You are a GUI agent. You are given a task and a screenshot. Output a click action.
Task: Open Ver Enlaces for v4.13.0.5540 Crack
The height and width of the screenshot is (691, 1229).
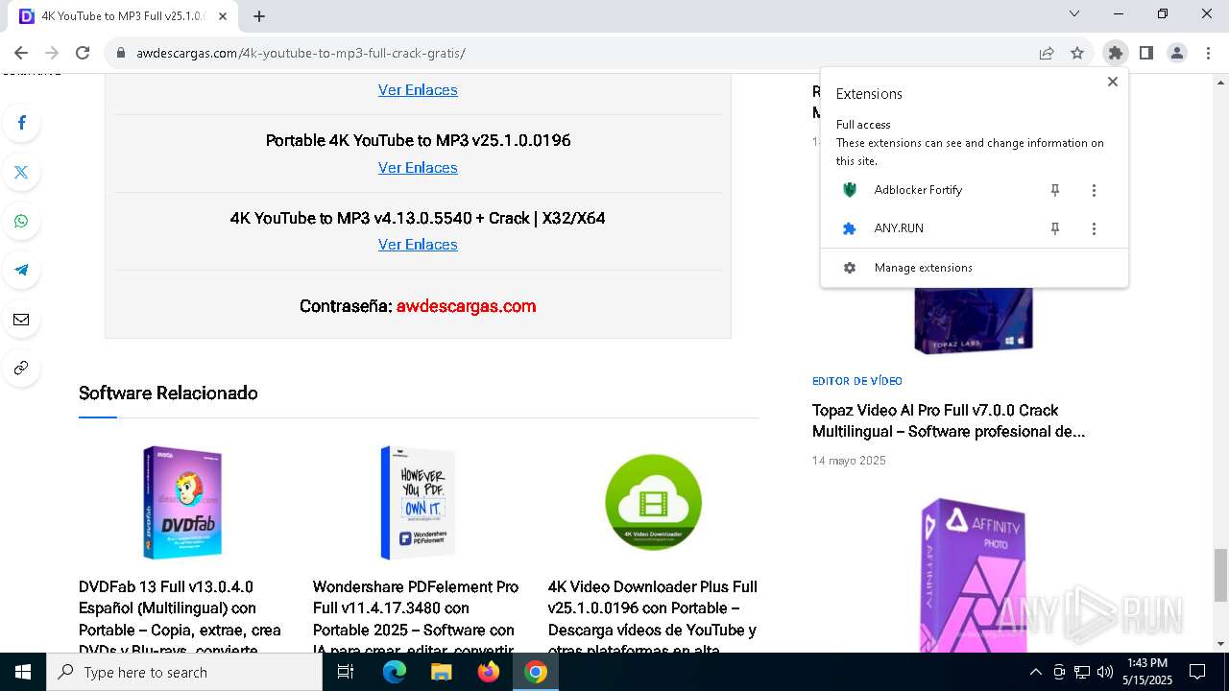tap(418, 245)
